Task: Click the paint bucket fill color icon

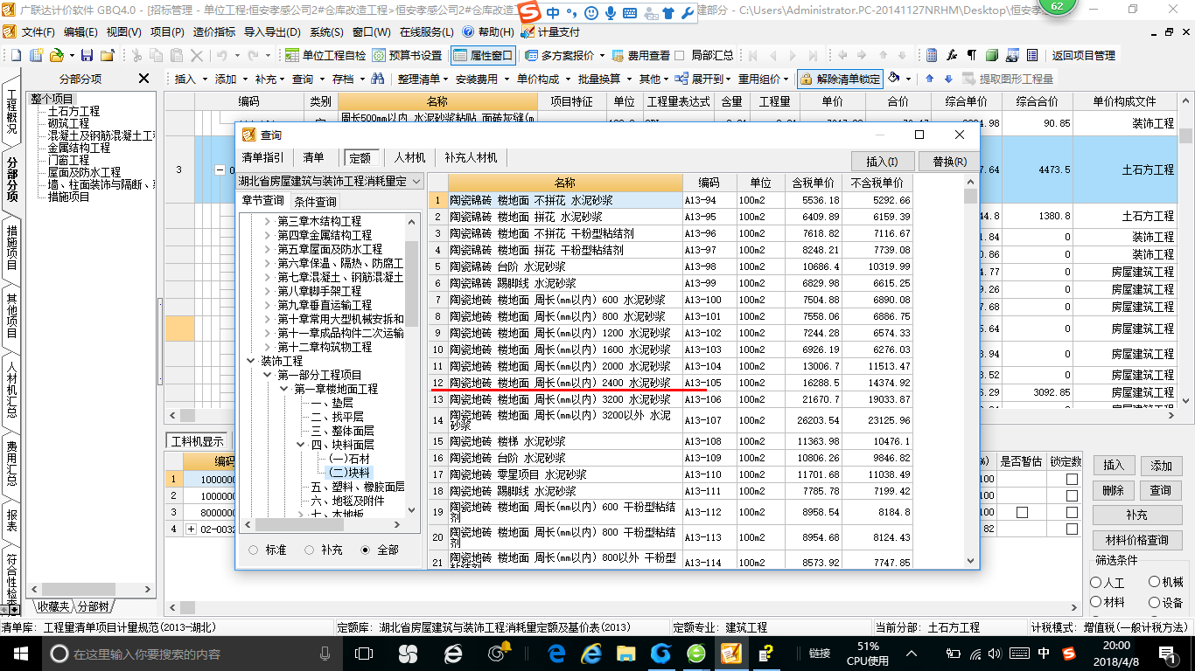Action: pos(894,79)
